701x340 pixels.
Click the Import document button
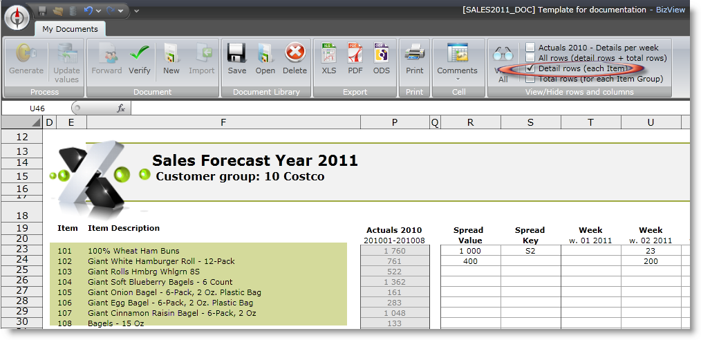[x=201, y=59]
